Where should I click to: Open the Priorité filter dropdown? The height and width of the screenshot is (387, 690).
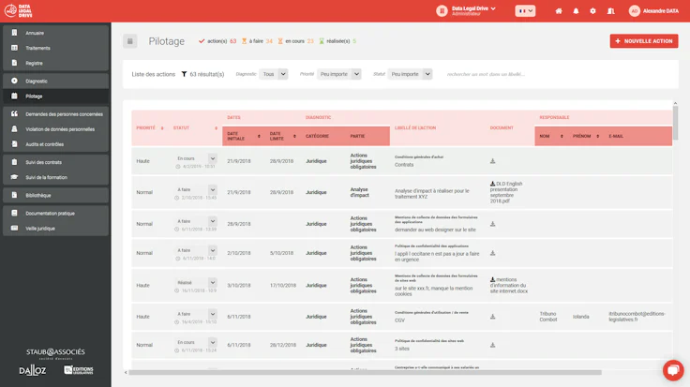338,74
